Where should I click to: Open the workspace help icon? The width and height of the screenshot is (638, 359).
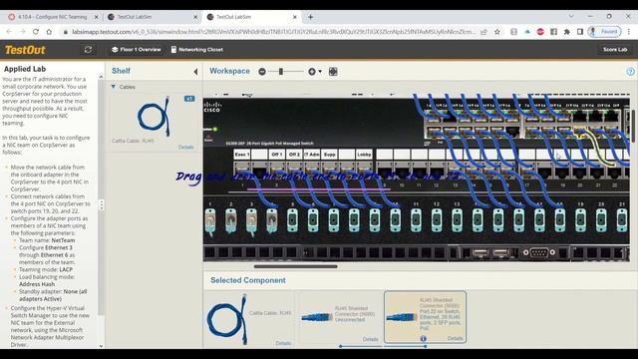pos(630,72)
